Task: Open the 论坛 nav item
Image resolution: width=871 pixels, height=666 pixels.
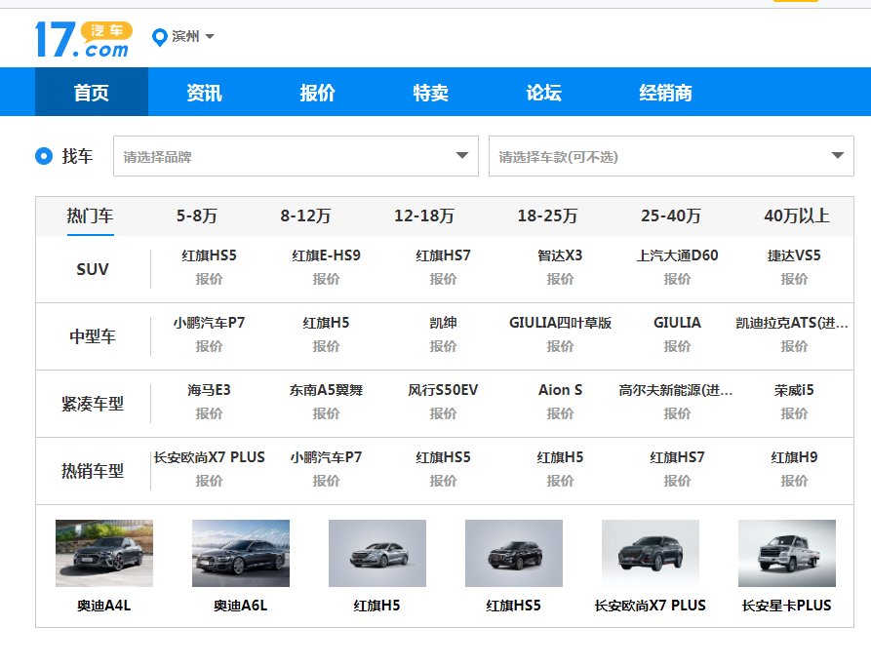Action: (544, 93)
